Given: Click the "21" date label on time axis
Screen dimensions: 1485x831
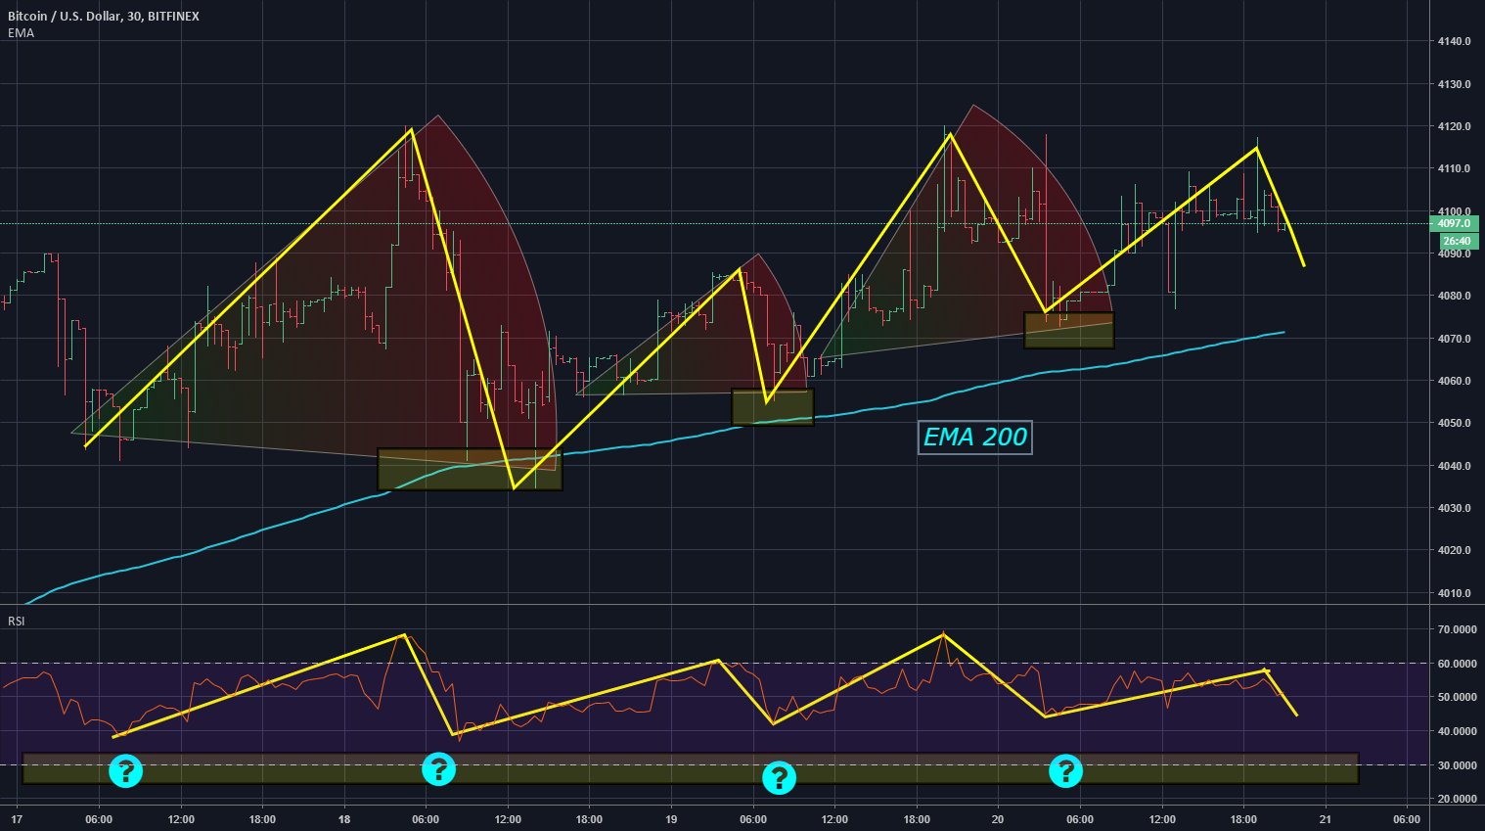Looking at the screenshot, I should (1325, 819).
